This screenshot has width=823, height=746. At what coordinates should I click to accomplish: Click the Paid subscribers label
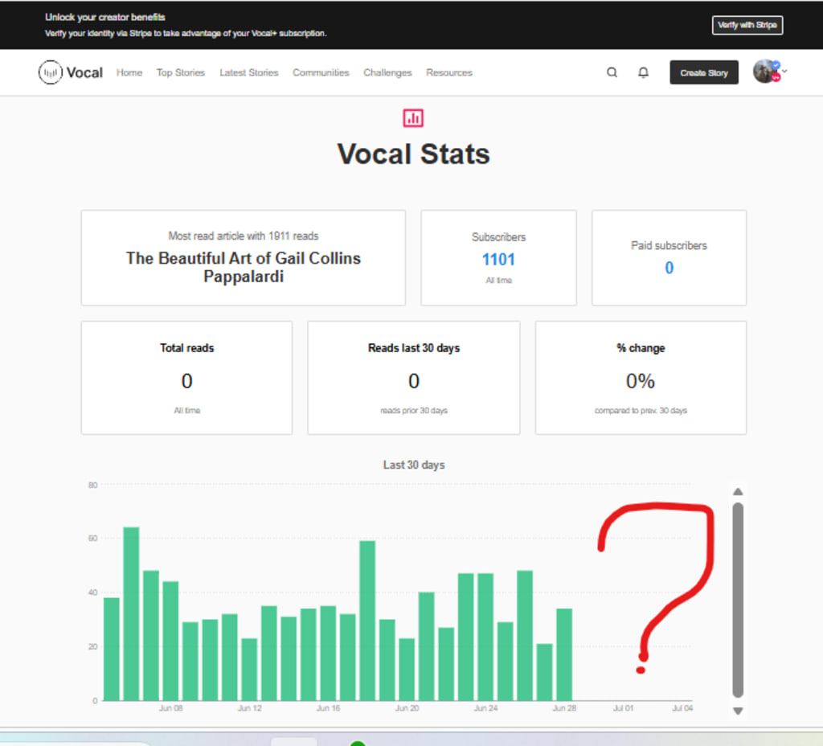point(669,246)
